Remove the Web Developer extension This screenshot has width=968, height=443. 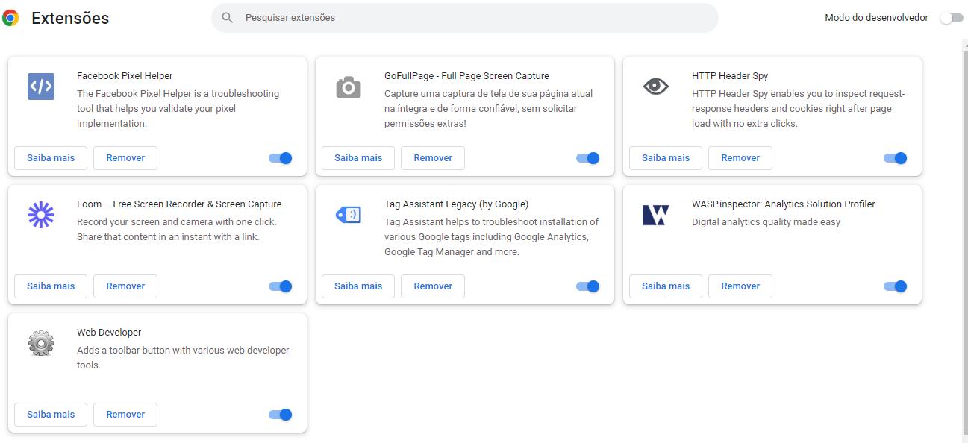click(125, 415)
